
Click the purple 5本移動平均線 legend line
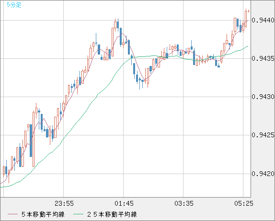[x=12, y=214]
